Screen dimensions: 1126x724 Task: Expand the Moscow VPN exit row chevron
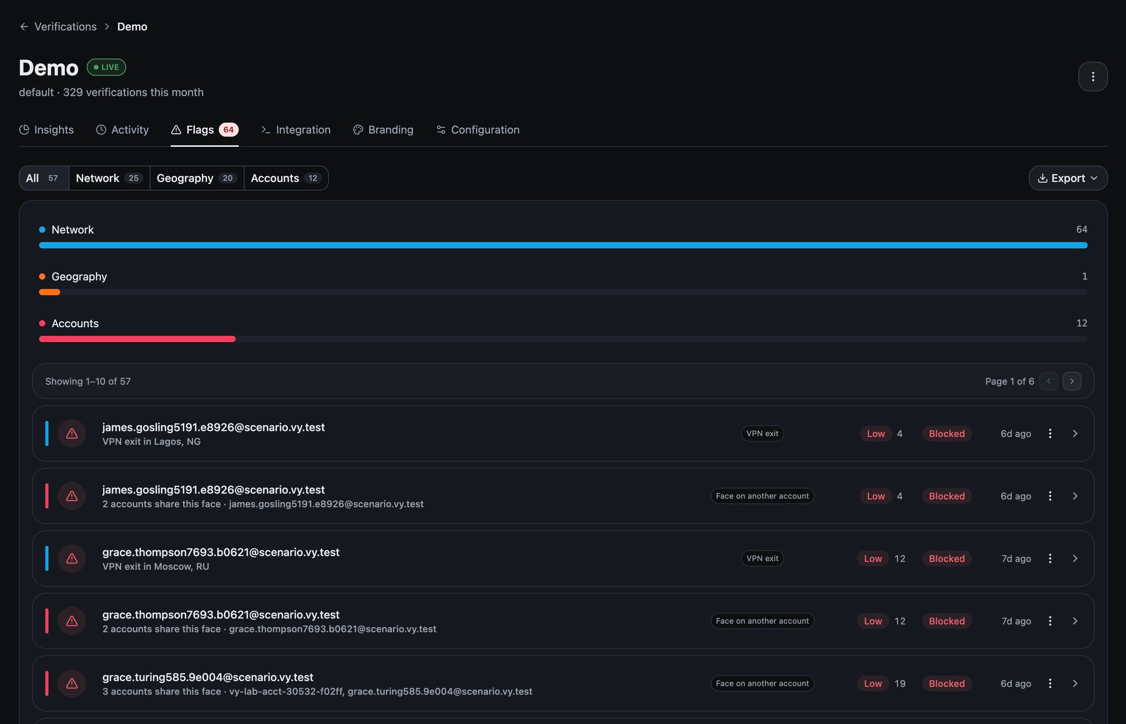[1075, 558]
